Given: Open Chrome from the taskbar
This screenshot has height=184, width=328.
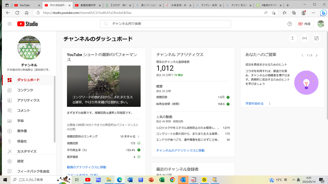Looking at the screenshot, I should click(172, 180).
